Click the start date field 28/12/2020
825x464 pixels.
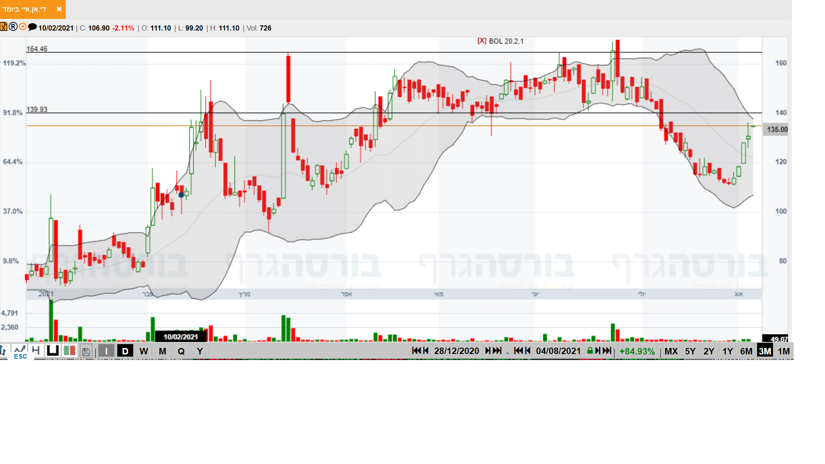(456, 351)
